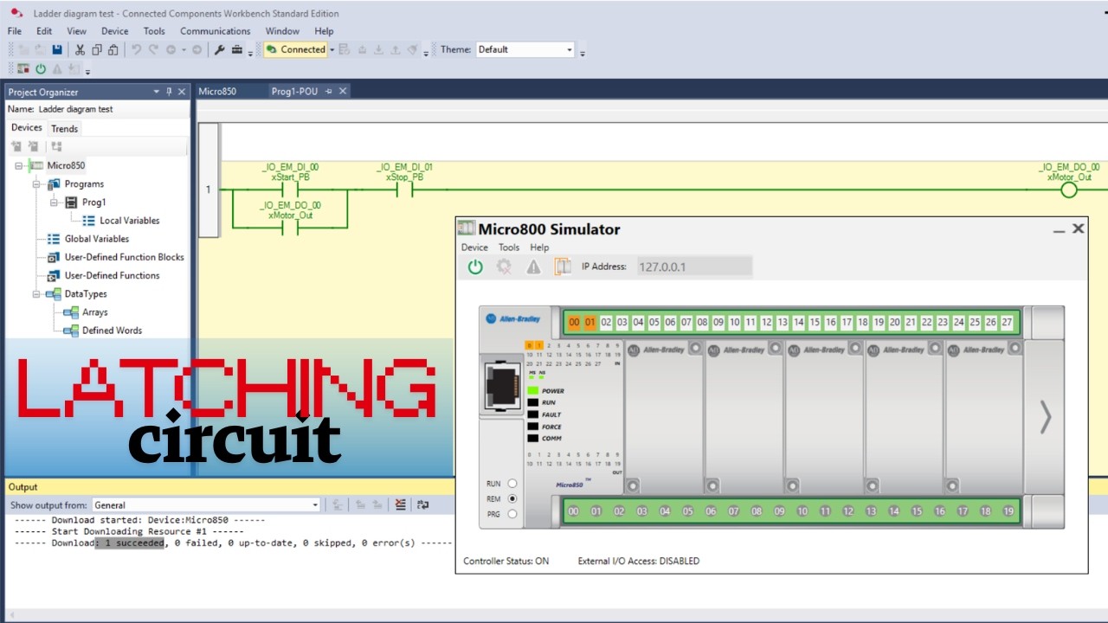Set controller mode switch to RUN
The image size is (1108, 623).
coord(512,484)
